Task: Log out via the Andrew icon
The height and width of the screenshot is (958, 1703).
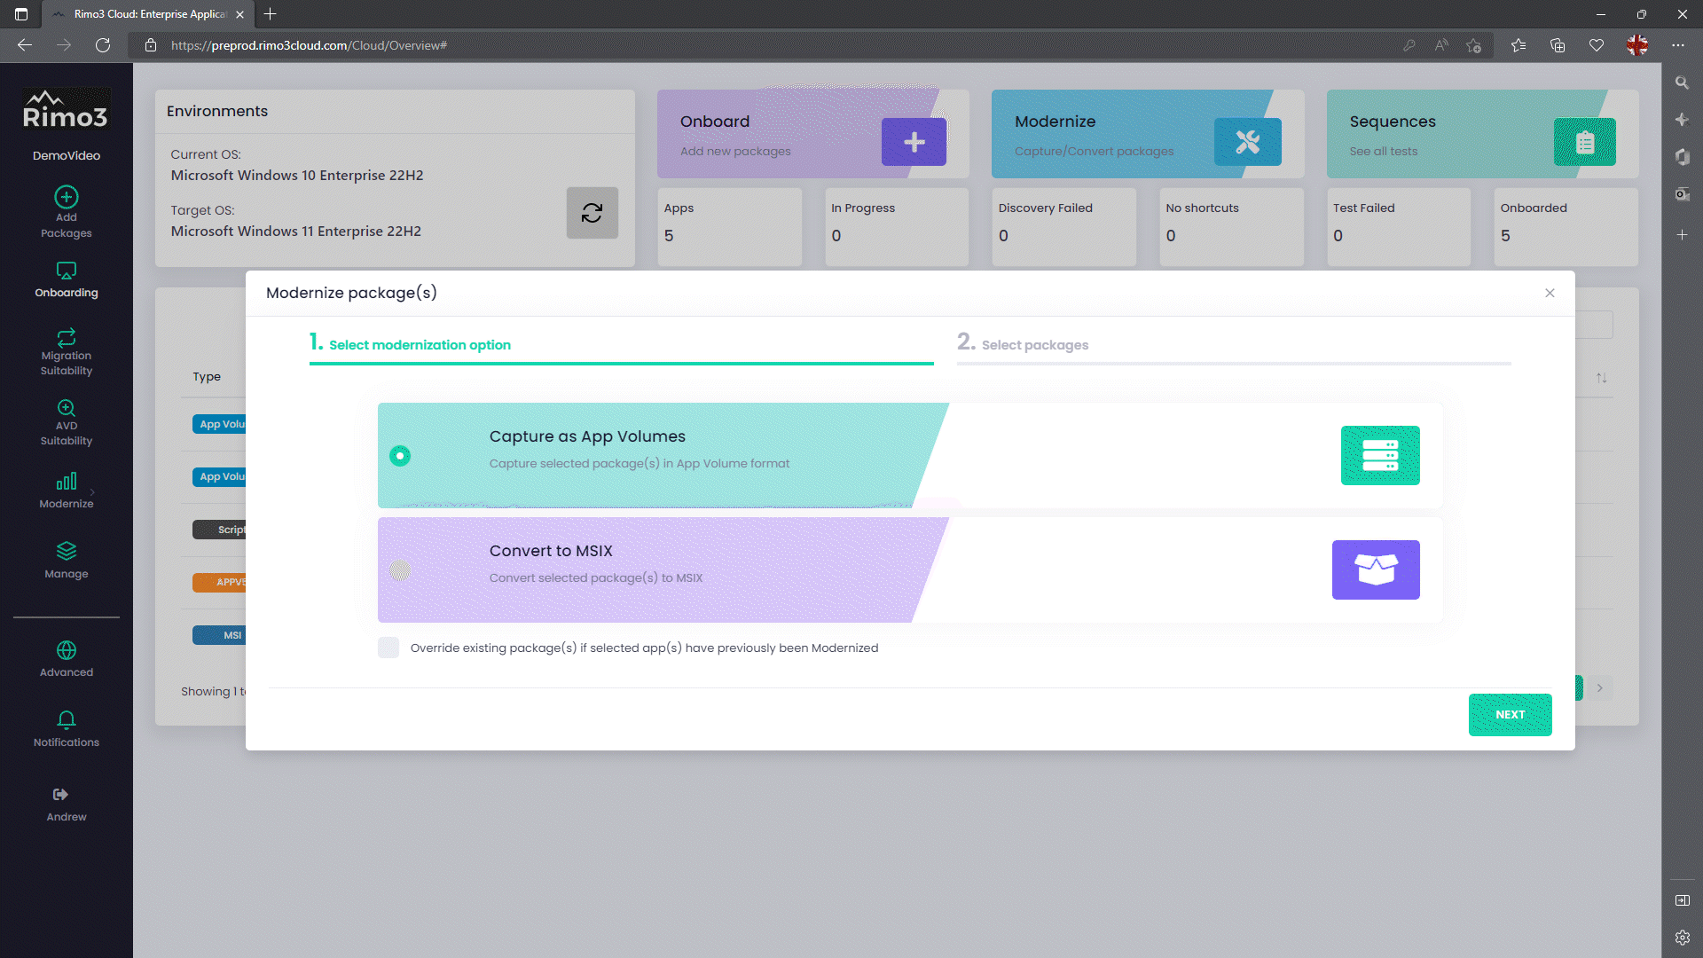Action: [60, 795]
